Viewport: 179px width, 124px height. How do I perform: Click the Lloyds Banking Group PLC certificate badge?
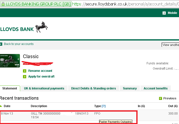36,4
